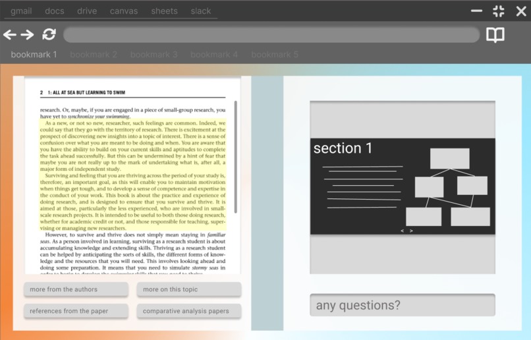Switch to the drive tab
Image resolution: width=531 pixels, height=340 pixels.
[87, 11]
